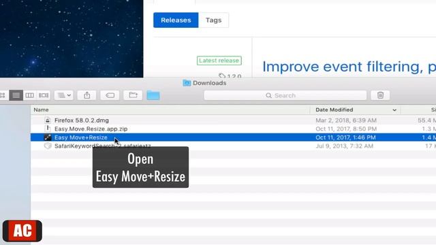Image resolution: width=436 pixels, height=245 pixels.
Task: Open the Releases tab in browser
Action: click(176, 20)
